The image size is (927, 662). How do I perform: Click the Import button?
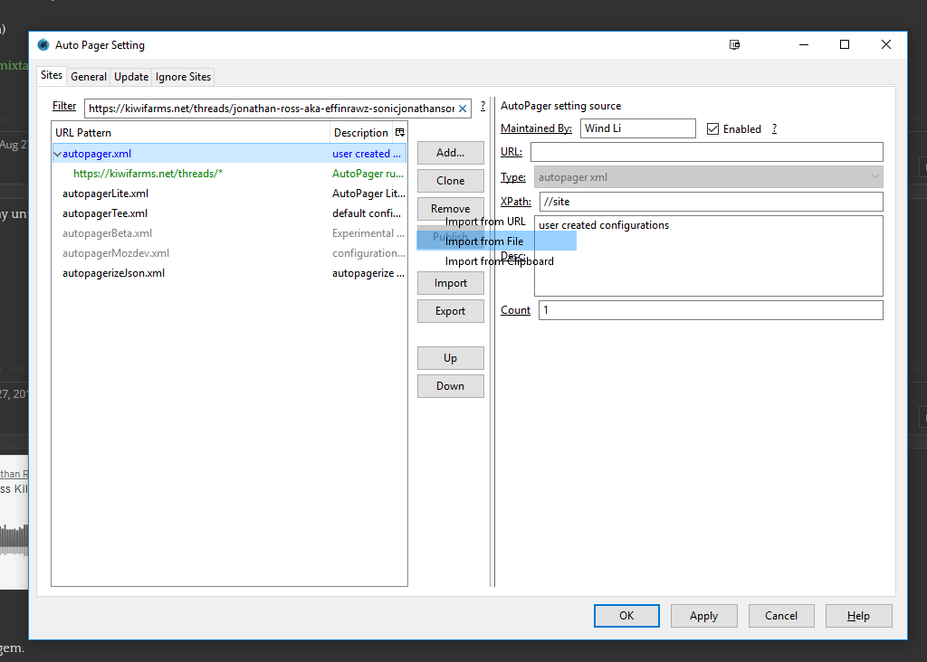click(451, 283)
